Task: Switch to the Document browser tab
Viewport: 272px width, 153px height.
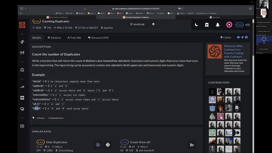Action: tap(215, 17)
